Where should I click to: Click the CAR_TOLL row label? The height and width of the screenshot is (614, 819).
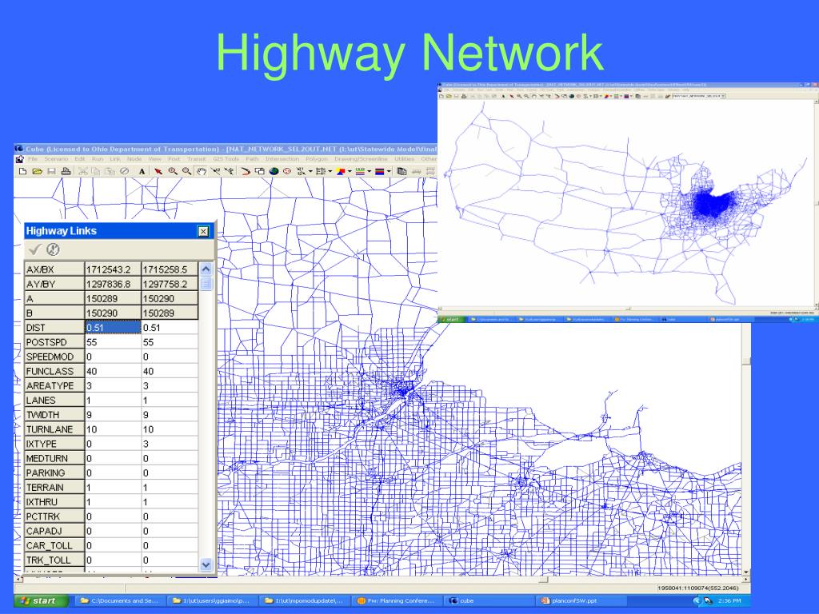(x=54, y=545)
